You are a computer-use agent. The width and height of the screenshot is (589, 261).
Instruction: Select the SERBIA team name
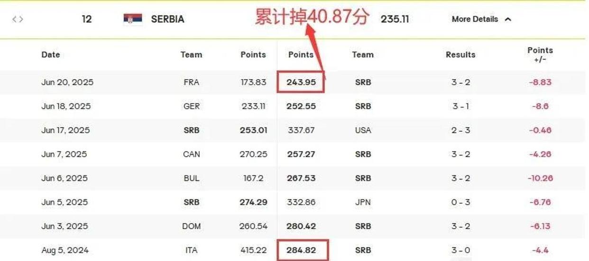tap(167, 19)
